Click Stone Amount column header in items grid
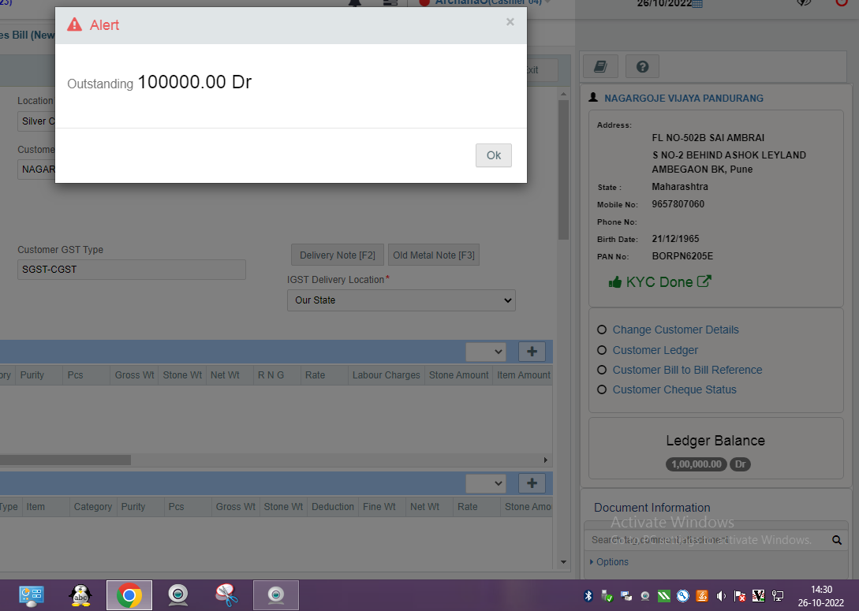859x611 pixels. click(x=458, y=375)
